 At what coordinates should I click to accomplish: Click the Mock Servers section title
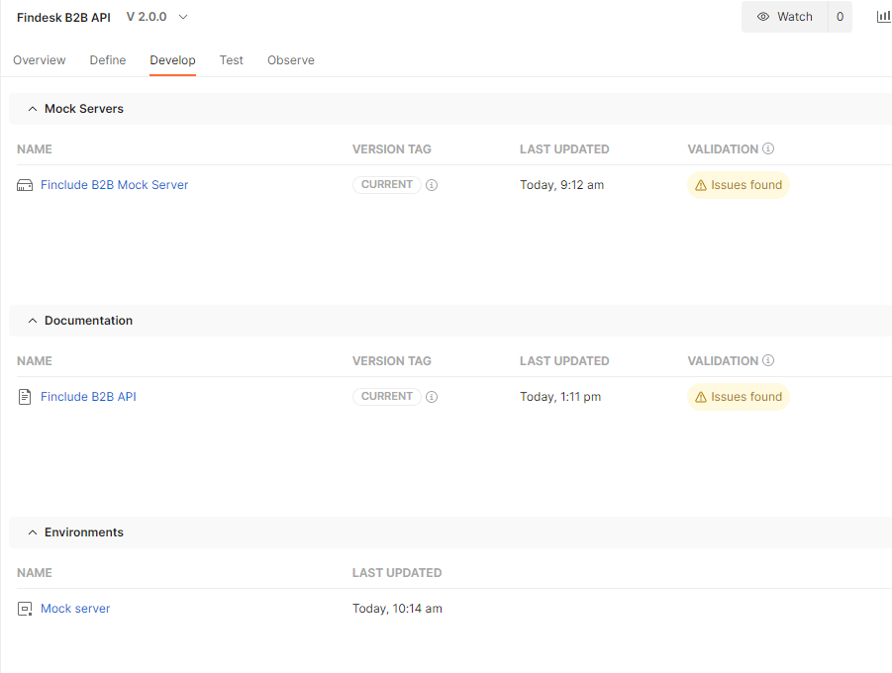84,109
